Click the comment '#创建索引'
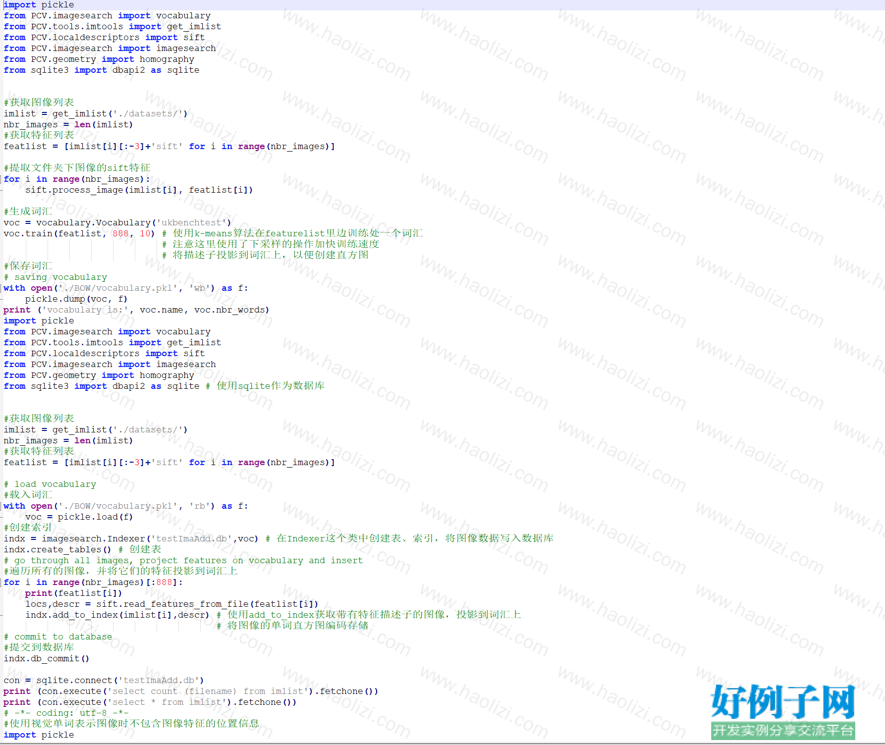This screenshot has height=745, width=885. (x=28, y=528)
